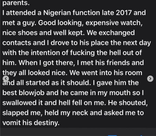Image resolution: width=156 pixels, height=136 pixels.
Task: Click the words 'into his room' in the text
Action: 121,73
